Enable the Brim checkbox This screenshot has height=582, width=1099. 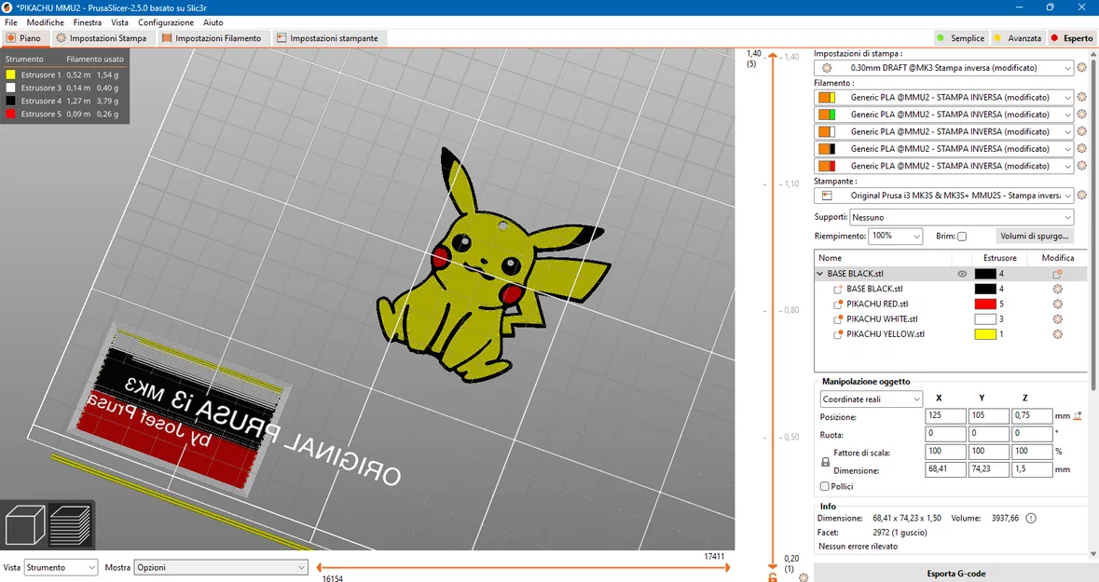click(962, 237)
